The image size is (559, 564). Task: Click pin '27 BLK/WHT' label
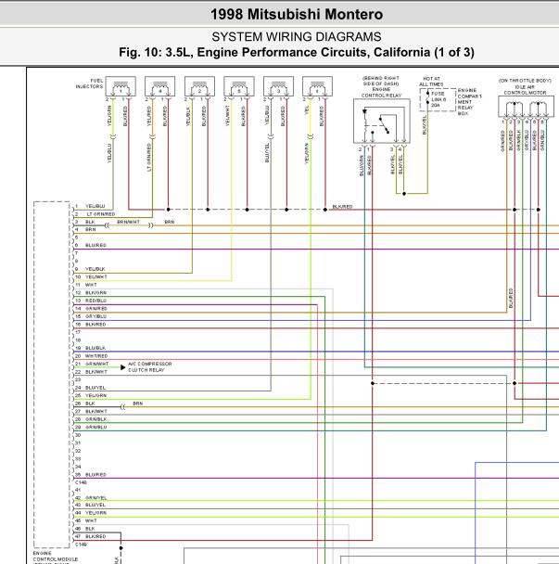tap(91, 412)
